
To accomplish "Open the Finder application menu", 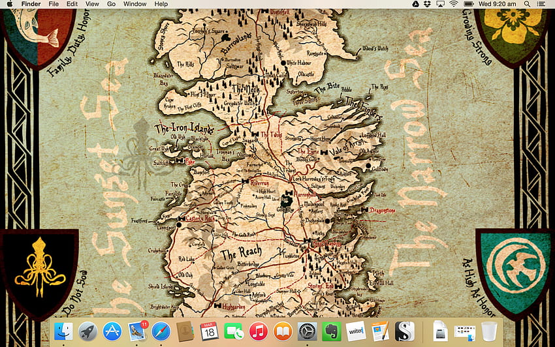I will [31, 4].
